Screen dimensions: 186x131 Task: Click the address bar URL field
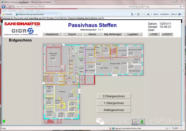(71, 7)
